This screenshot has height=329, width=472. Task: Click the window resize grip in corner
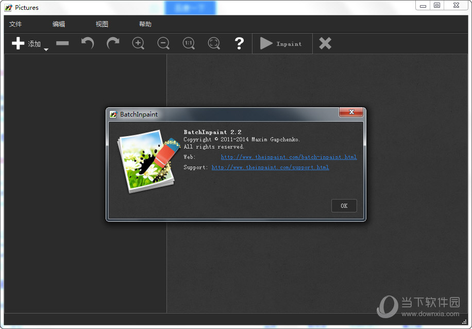464,322
